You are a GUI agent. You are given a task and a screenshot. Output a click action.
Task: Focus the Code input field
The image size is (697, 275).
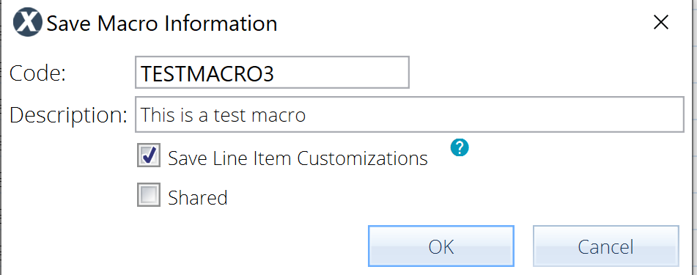pyautogui.click(x=272, y=72)
